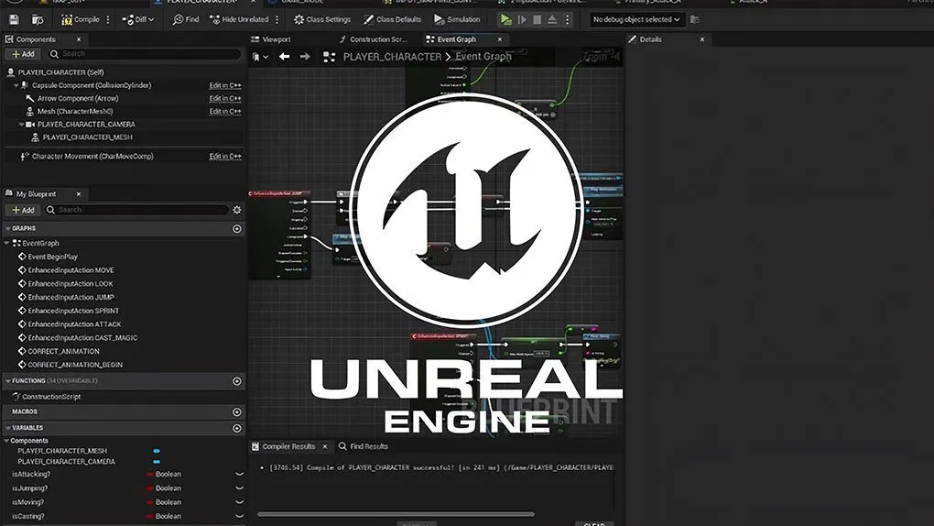Toggle isJumping? variable visibility eye
934x526 pixels.
(x=240, y=488)
